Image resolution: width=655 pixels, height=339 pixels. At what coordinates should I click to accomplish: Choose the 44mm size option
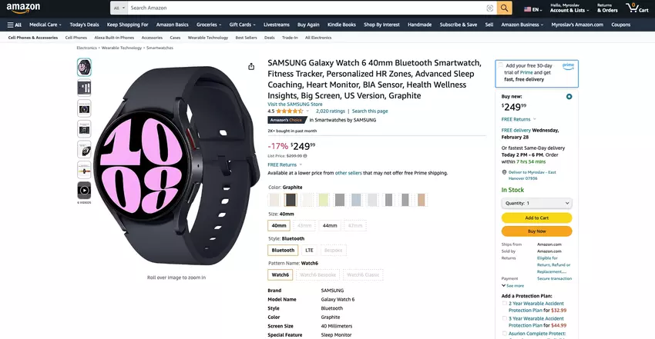[330, 225]
